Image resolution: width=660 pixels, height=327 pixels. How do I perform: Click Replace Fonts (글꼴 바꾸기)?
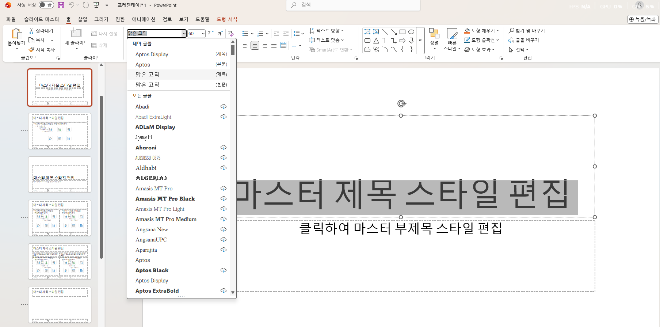click(x=523, y=40)
